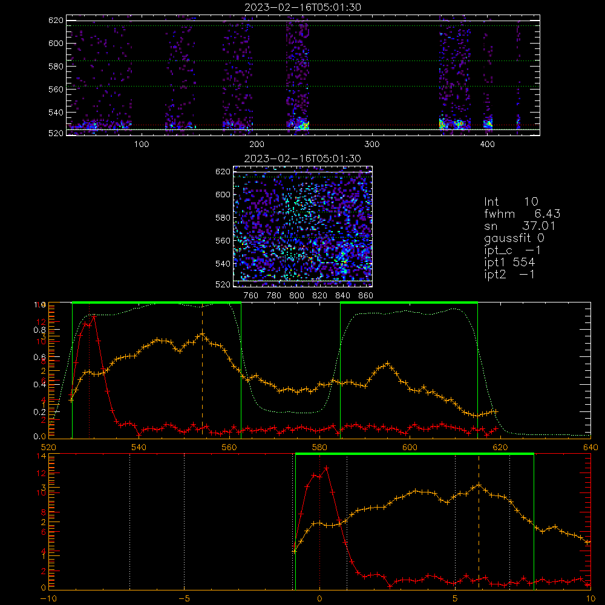This screenshot has height=605, width=605.
Task: Click the thick green bar spanning 525 to 562
Action: [x=157, y=303]
